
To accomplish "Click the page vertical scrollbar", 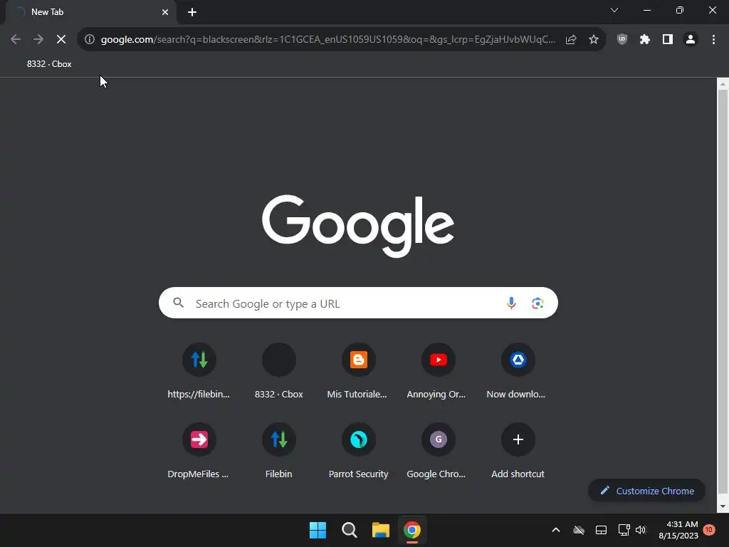I will pos(723,292).
